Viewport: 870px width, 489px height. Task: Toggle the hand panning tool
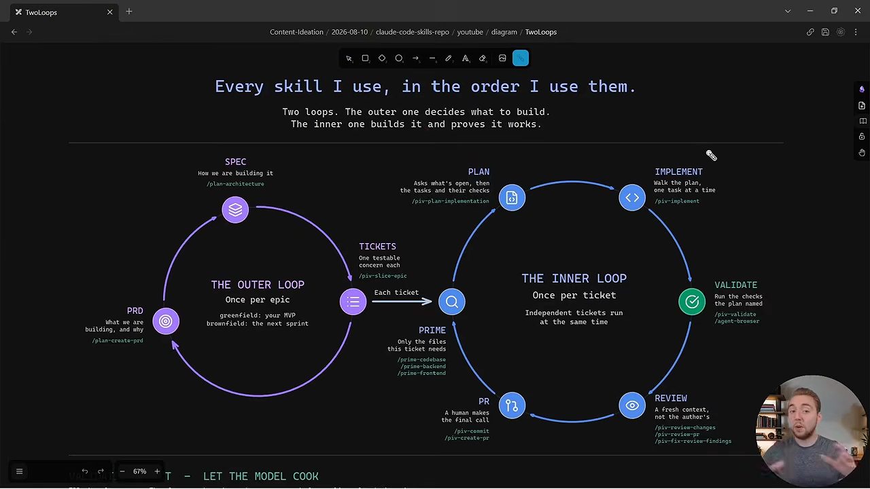[x=862, y=153]
